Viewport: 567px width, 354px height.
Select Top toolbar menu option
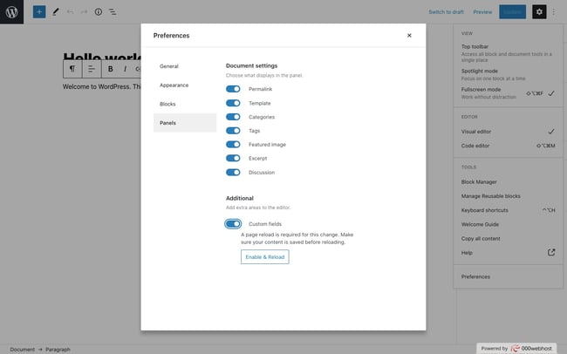coord(508,53)
